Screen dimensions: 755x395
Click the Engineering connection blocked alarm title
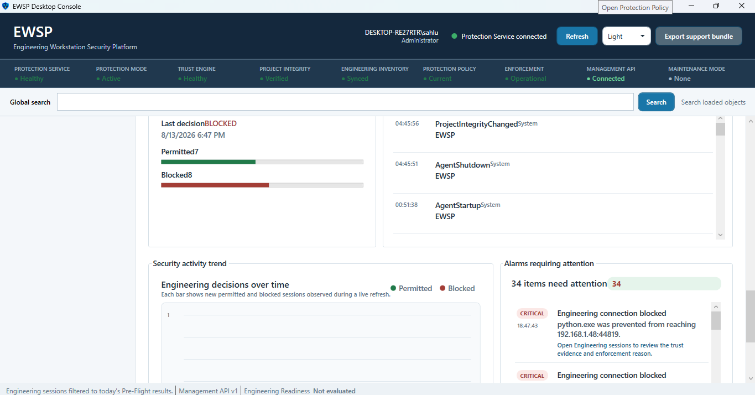[x=612, y=313]
